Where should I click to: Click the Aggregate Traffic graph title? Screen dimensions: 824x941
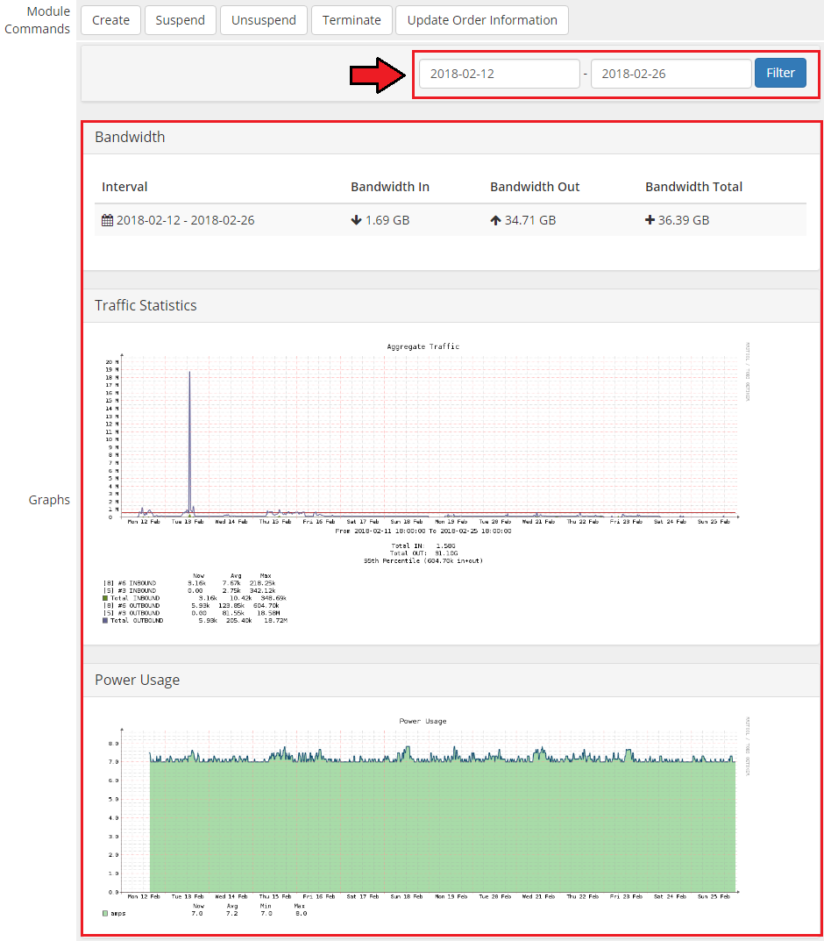tap(423, 347)
